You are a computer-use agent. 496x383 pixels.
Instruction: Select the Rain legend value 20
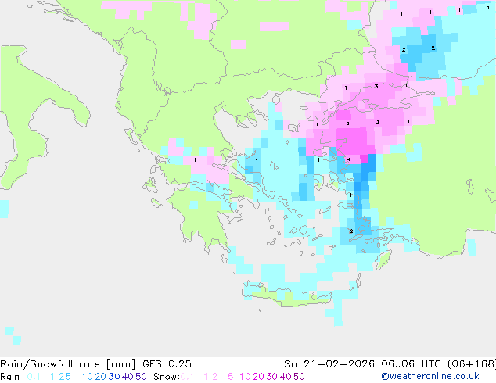pos(101,377)
